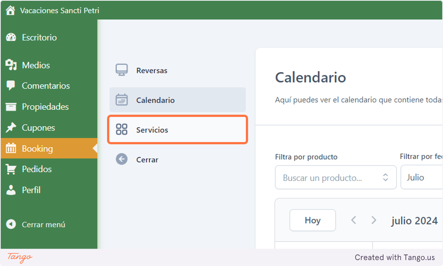443x266 pixels.
Task: Open the Buscar un producto dropdown
Action: pos(336,177)
